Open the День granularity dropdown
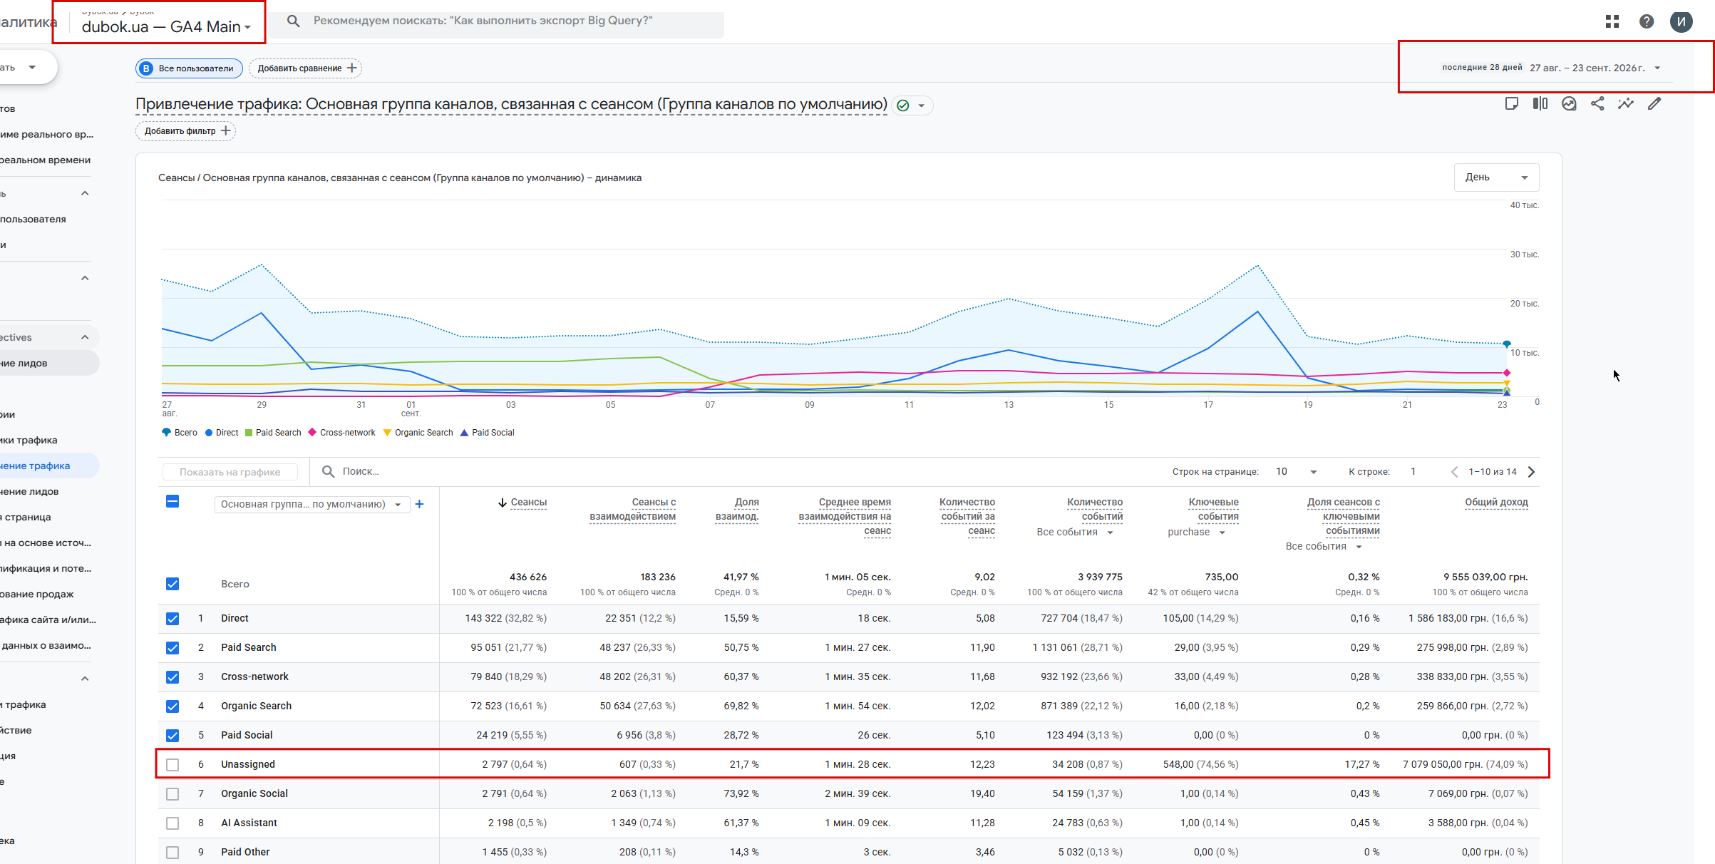Screen dimensions: 1715x864 (x=1496, y=178)
